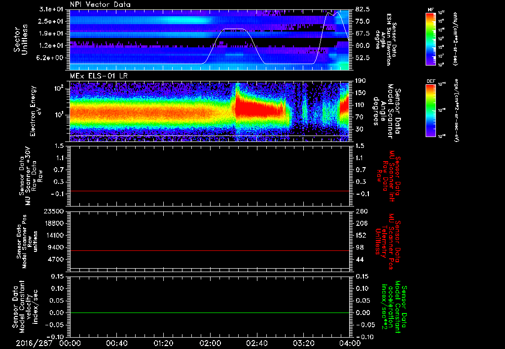Image resolution: width=505 pixels, height=349 pixels.
Task: Click the 110 scanner angle tick label
Action: click(x=361, y=105)
